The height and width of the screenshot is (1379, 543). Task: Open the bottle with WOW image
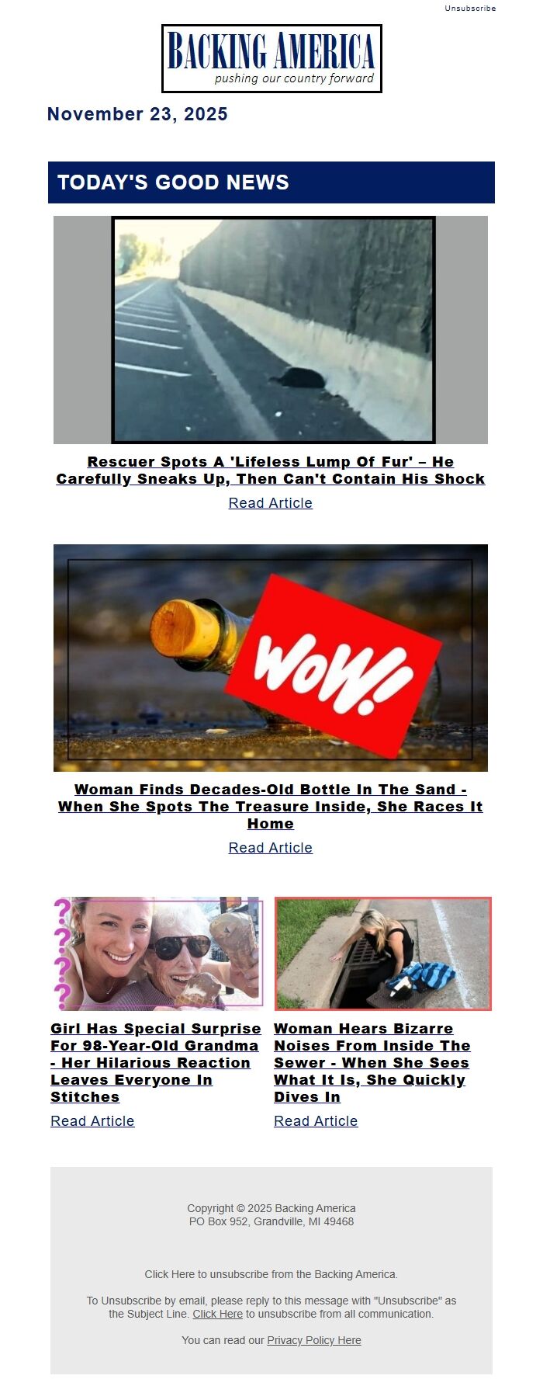(271, 658)
